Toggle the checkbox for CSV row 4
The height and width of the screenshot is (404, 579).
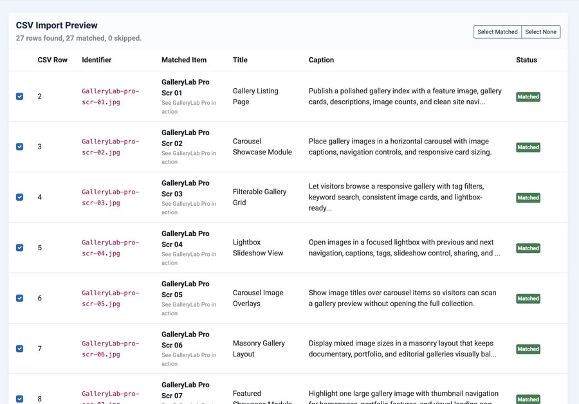click(19, 197)
